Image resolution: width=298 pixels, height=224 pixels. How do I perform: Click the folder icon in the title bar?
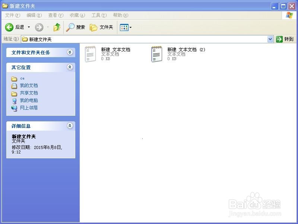[5, 6]
